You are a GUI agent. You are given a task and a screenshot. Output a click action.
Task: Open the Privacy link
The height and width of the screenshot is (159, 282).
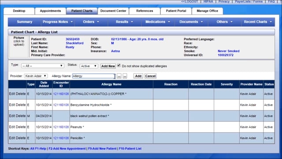(x=224, y=1)
